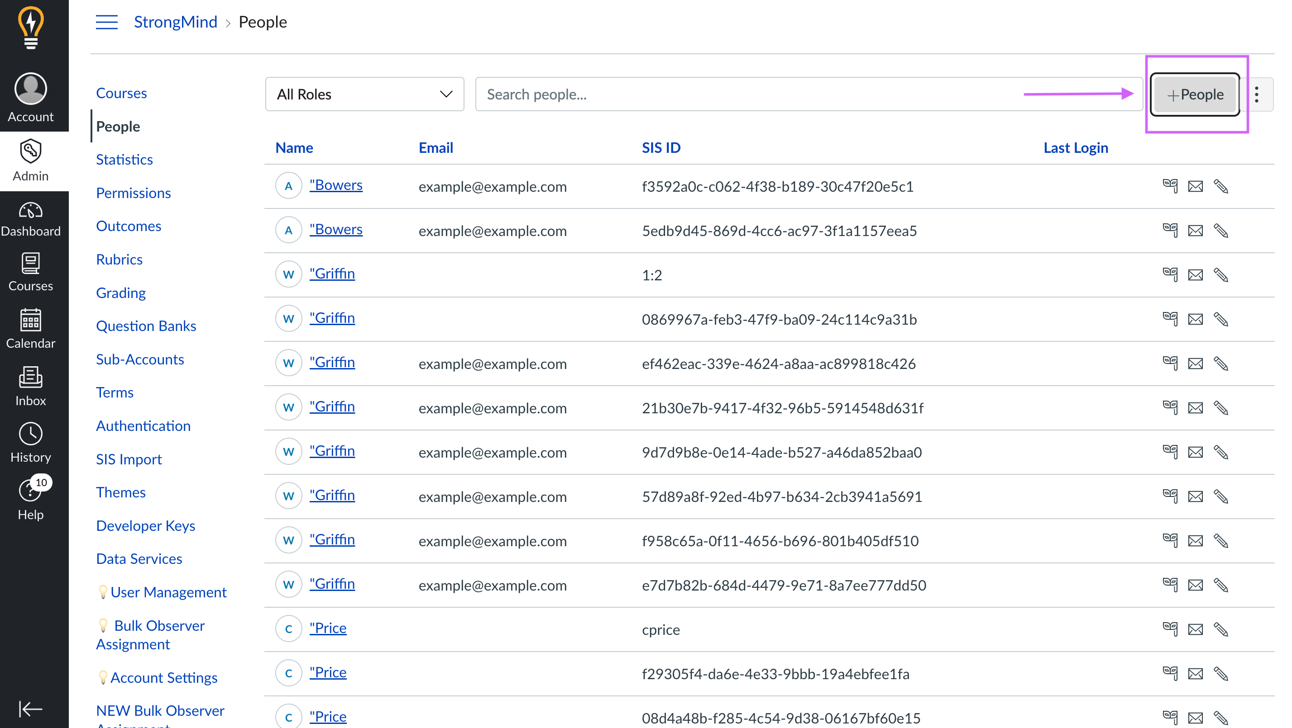This screenshot has width=1292, height=728.
Task: Open Question Banks in account navigation
Action: coord(146,326)
